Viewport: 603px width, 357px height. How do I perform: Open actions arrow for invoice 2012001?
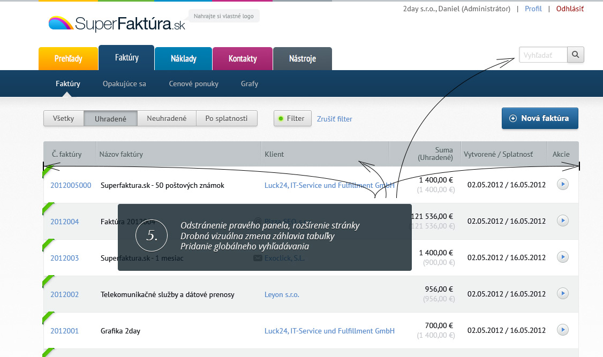[563, 330]
